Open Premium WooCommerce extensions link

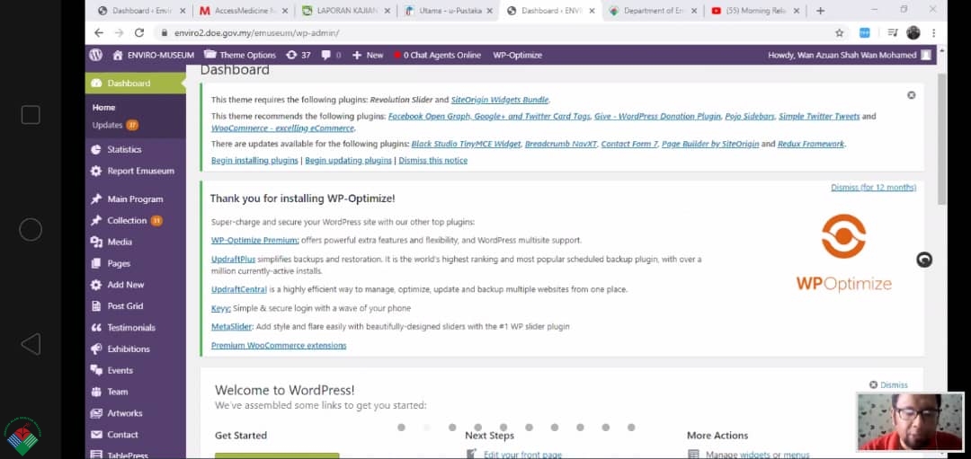click(279, 346)
